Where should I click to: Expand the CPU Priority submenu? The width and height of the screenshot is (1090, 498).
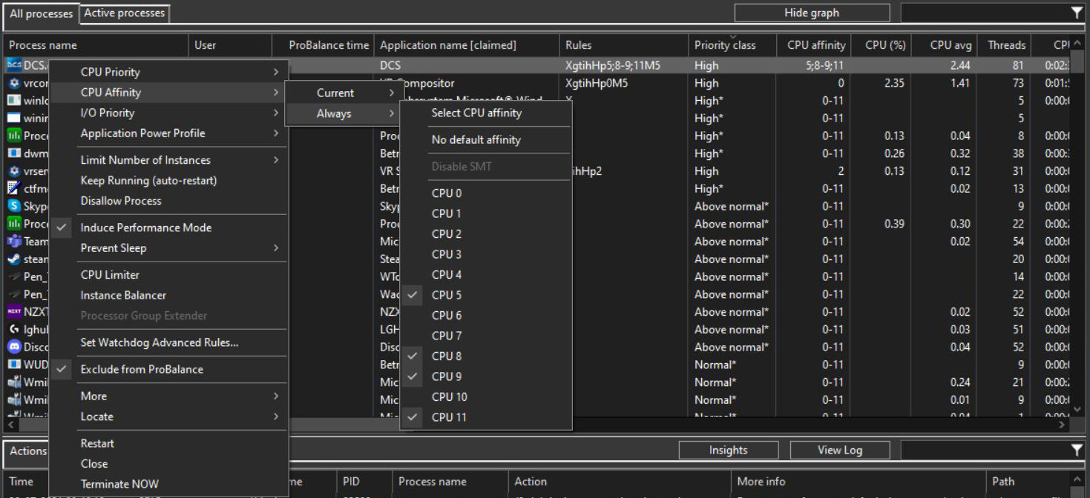(168, 72)
